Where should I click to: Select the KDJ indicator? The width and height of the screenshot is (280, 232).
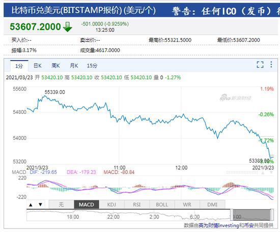pos(111,204)
